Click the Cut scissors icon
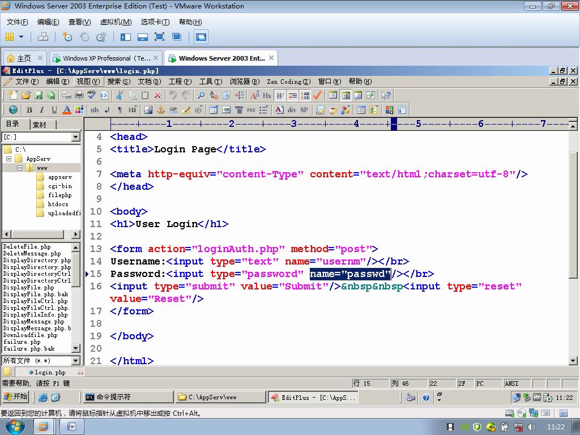The width and height of the screenshot is (580, 435). (x=119, y=95)
